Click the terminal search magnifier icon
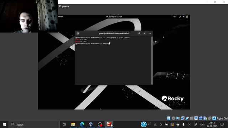This screenshot has height=128, width=228. [139, 33]
